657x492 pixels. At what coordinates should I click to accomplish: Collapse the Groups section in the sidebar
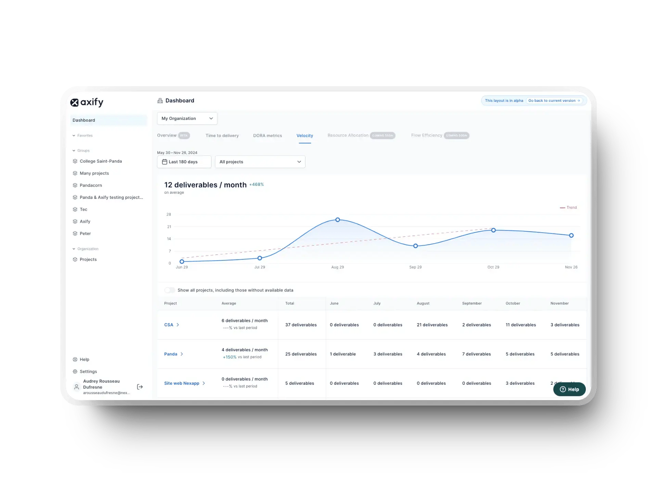tap(74, 150)
